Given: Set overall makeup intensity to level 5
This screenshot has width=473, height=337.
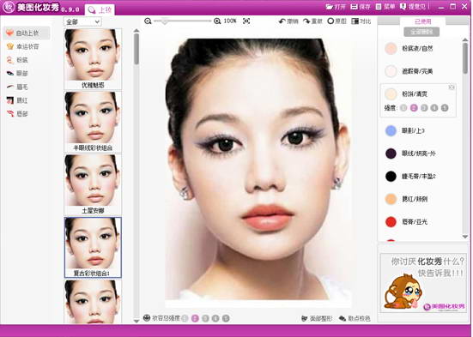Looking at the screenshot, I should point(226,318).
